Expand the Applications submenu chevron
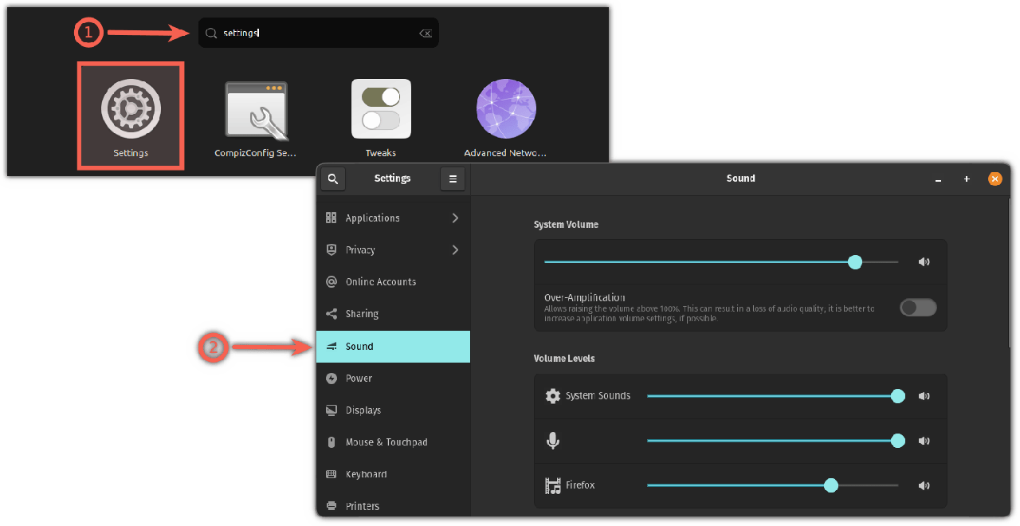The image size is (1020, 526). (455, 218)
